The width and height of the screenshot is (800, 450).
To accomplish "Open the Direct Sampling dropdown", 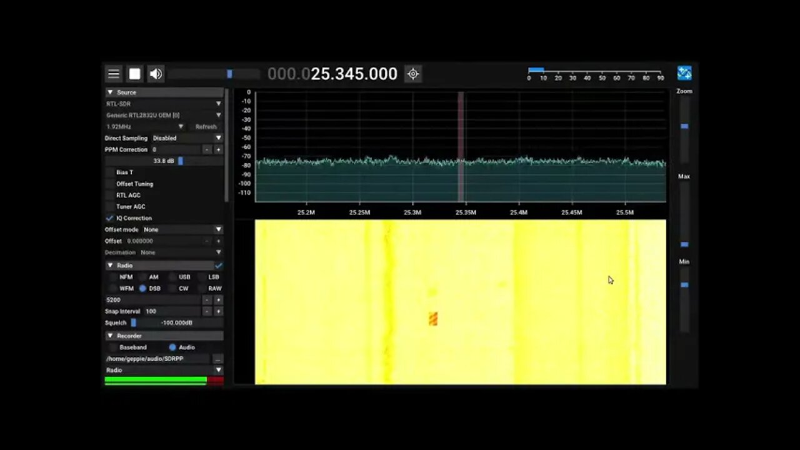I will pos(187,138).
